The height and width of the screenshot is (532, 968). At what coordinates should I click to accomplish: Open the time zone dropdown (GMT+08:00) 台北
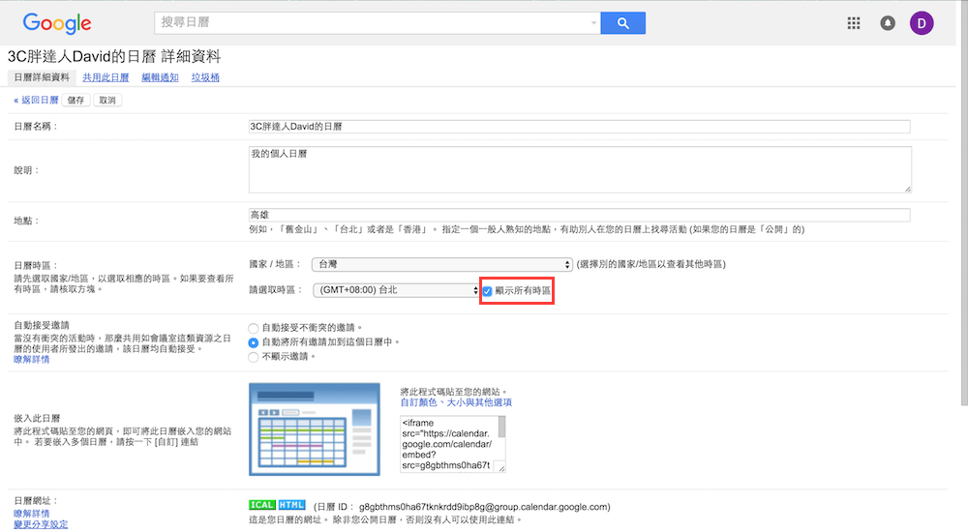point(396,290)
